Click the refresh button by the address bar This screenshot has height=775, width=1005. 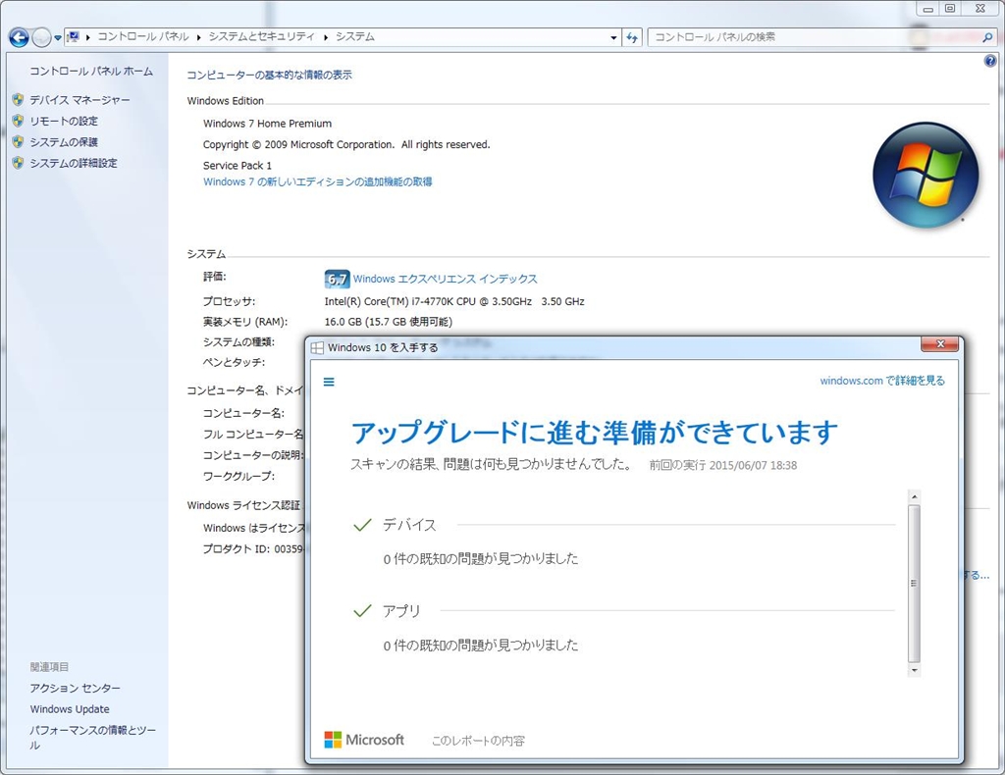click(633, 38)
